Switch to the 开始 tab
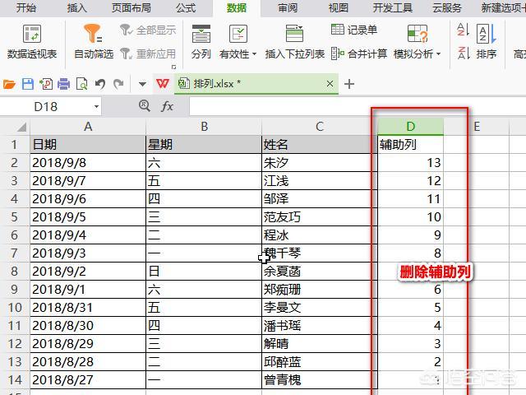This screenshot has width=526, height=395. 25,7
